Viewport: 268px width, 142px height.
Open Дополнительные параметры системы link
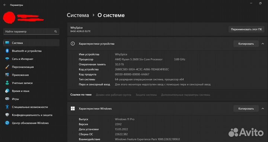point(185,95)
